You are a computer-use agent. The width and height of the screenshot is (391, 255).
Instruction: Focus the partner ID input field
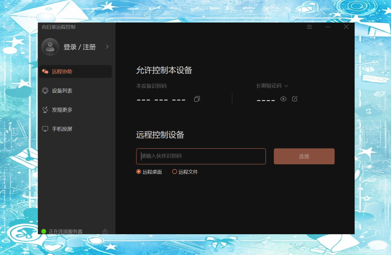coord(201,156)
